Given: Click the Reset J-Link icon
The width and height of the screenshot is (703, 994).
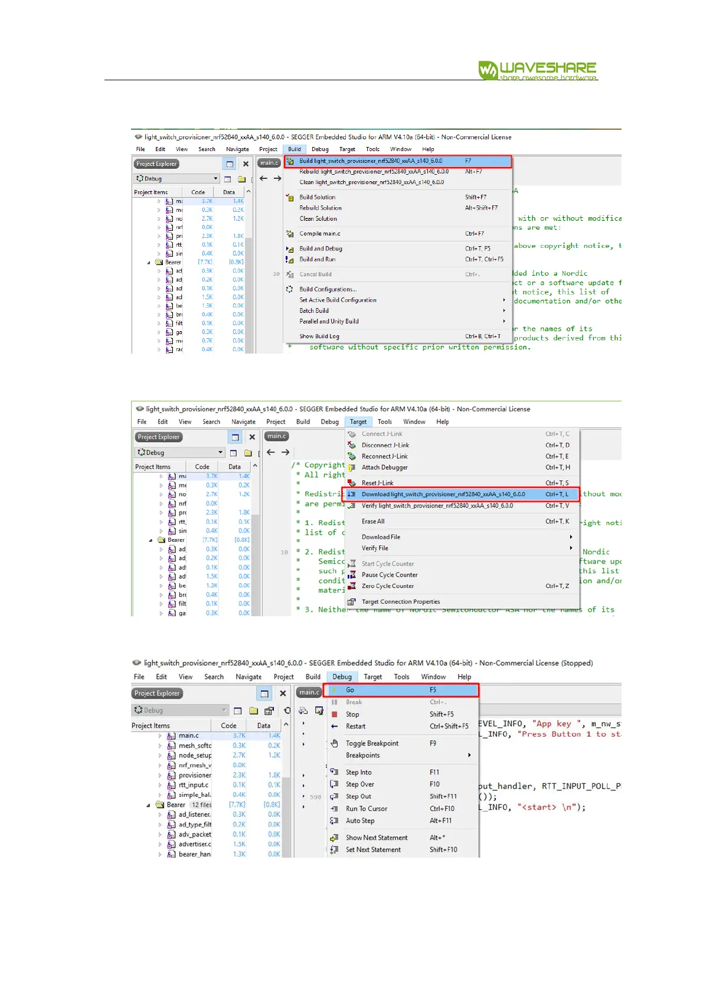Looking at the screenshot, I should click(x=352, y=483).
